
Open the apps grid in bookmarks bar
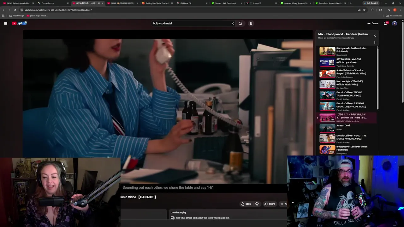pyautogui.click(x=3, y=16)
